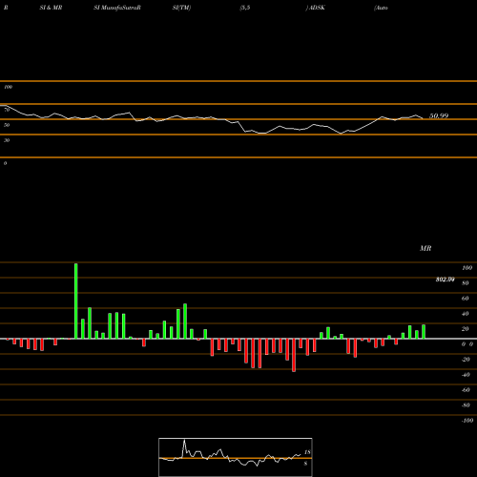
Task: Click the tallest green histogram bar
Action: [x=76, y=301]
